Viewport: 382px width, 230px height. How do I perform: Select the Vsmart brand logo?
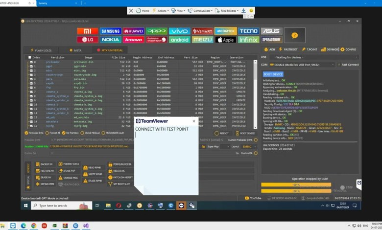coord(202,31)
